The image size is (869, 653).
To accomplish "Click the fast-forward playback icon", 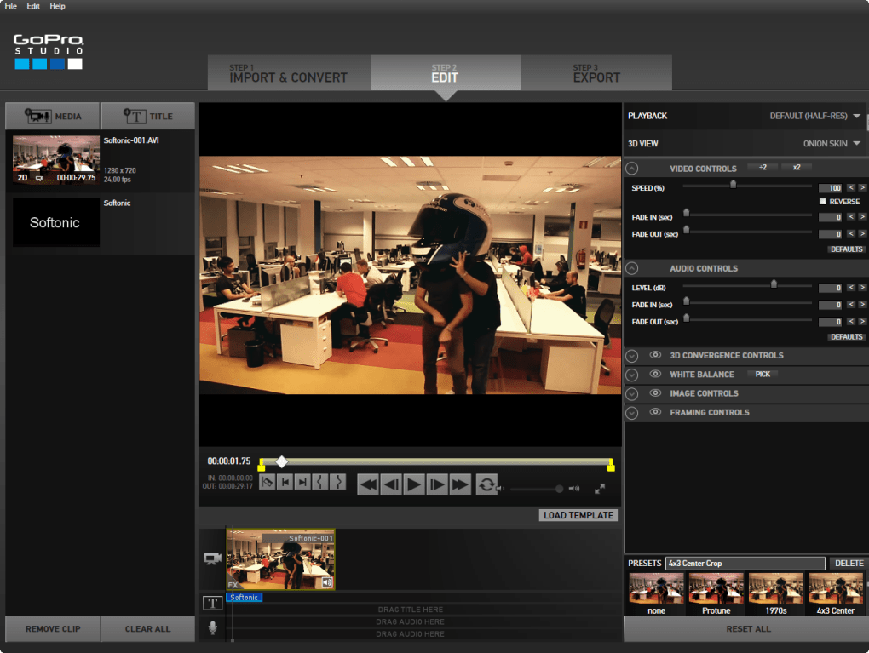I will [x=459, y=484].
